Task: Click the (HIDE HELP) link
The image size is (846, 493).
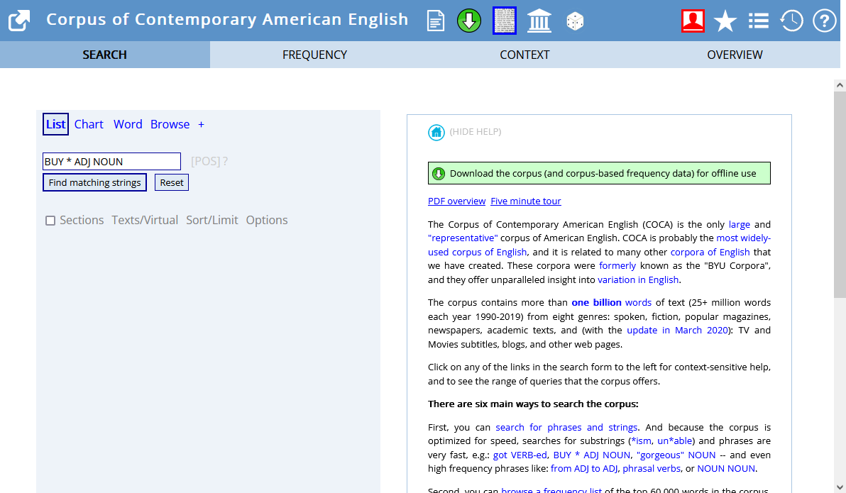Action: [x=476, y=132]
